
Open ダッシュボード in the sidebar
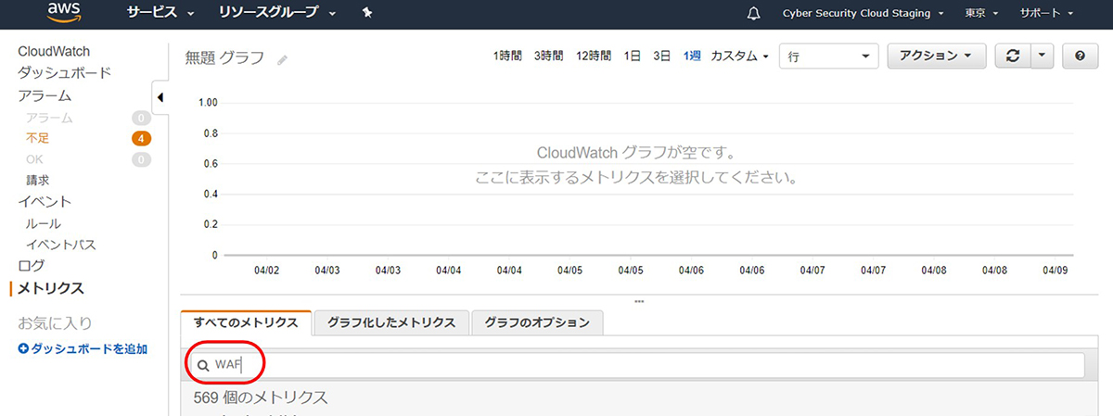[64, 73]
